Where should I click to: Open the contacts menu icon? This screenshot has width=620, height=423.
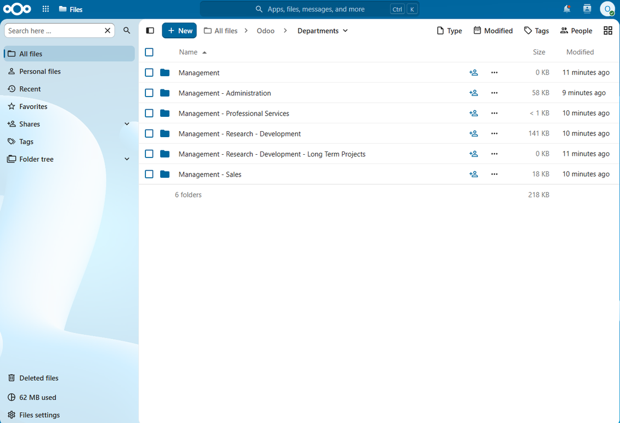click(587, 9)
